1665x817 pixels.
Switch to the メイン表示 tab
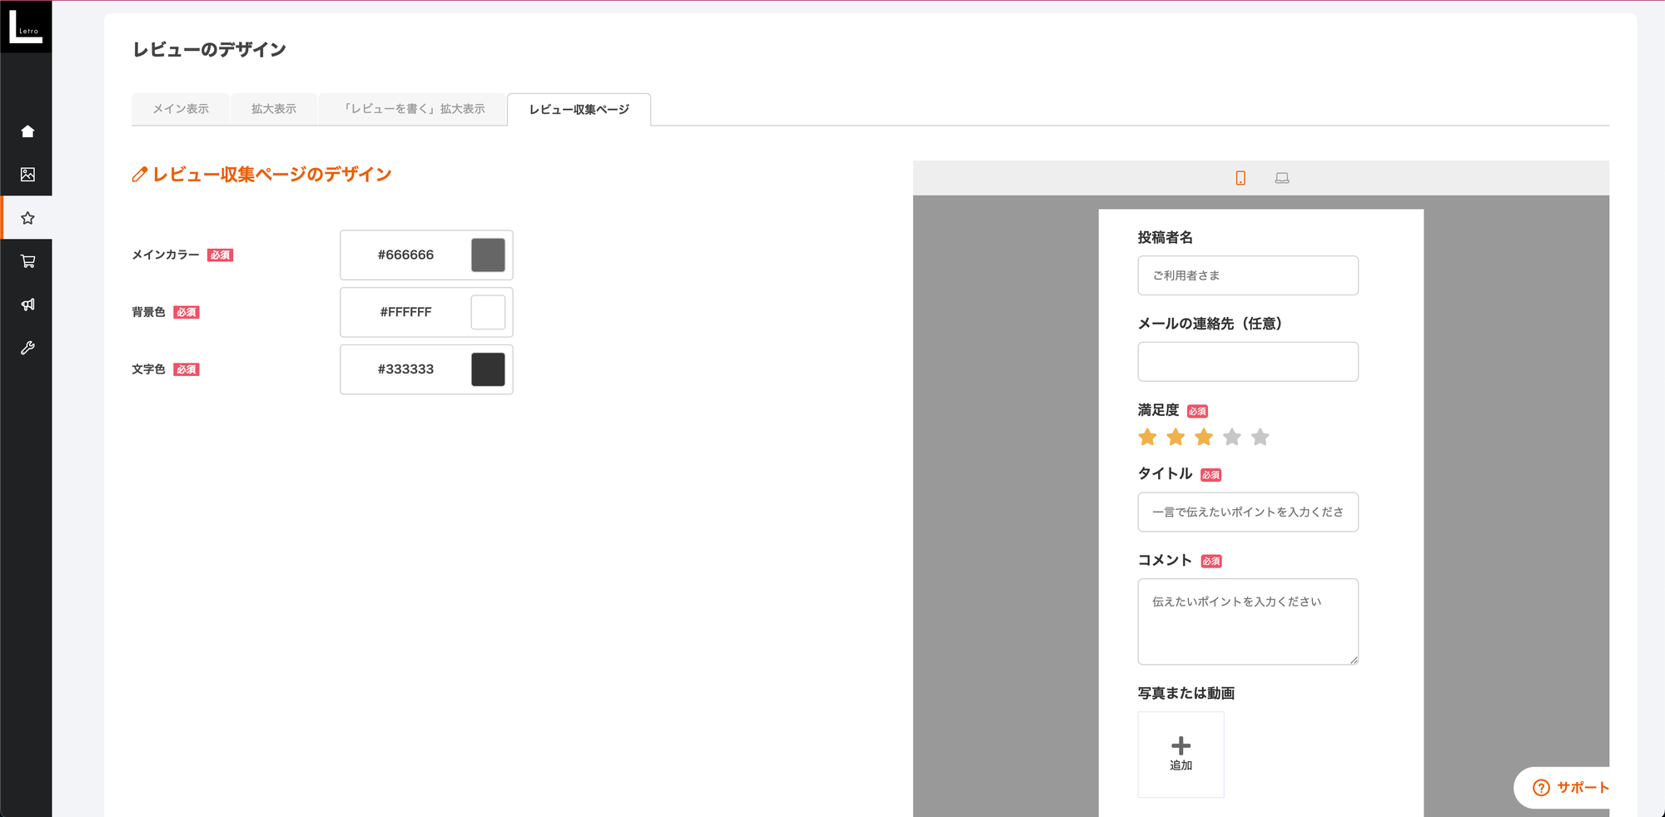(181, 109)
